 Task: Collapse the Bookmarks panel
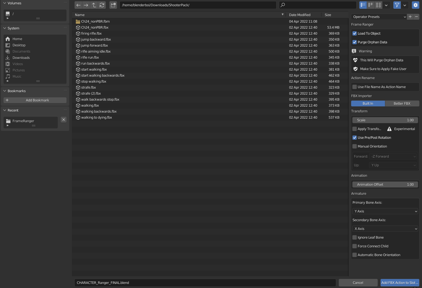point(5,91)
